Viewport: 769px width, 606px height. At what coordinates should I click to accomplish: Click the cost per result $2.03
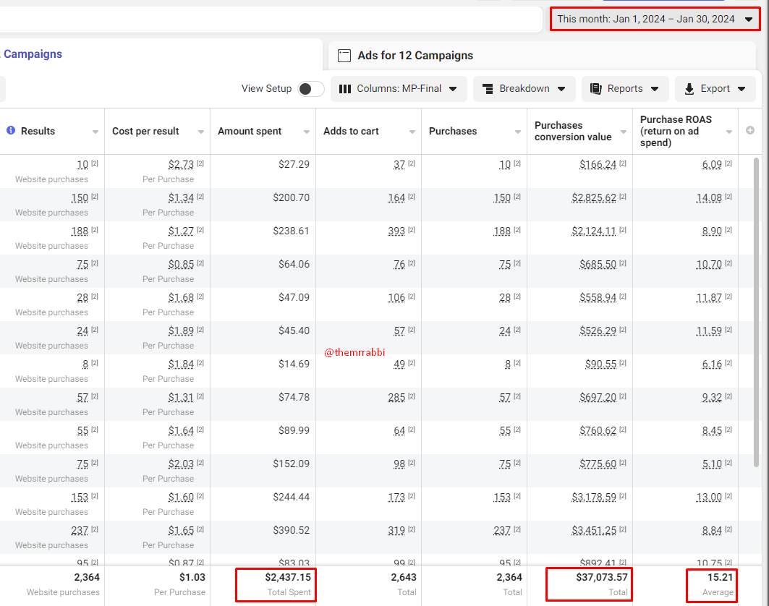pyautogui.click(x=181, y=464)
